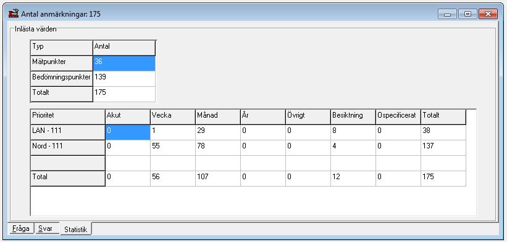Maximize the Antal anmärkningar window

coord(467,14)
